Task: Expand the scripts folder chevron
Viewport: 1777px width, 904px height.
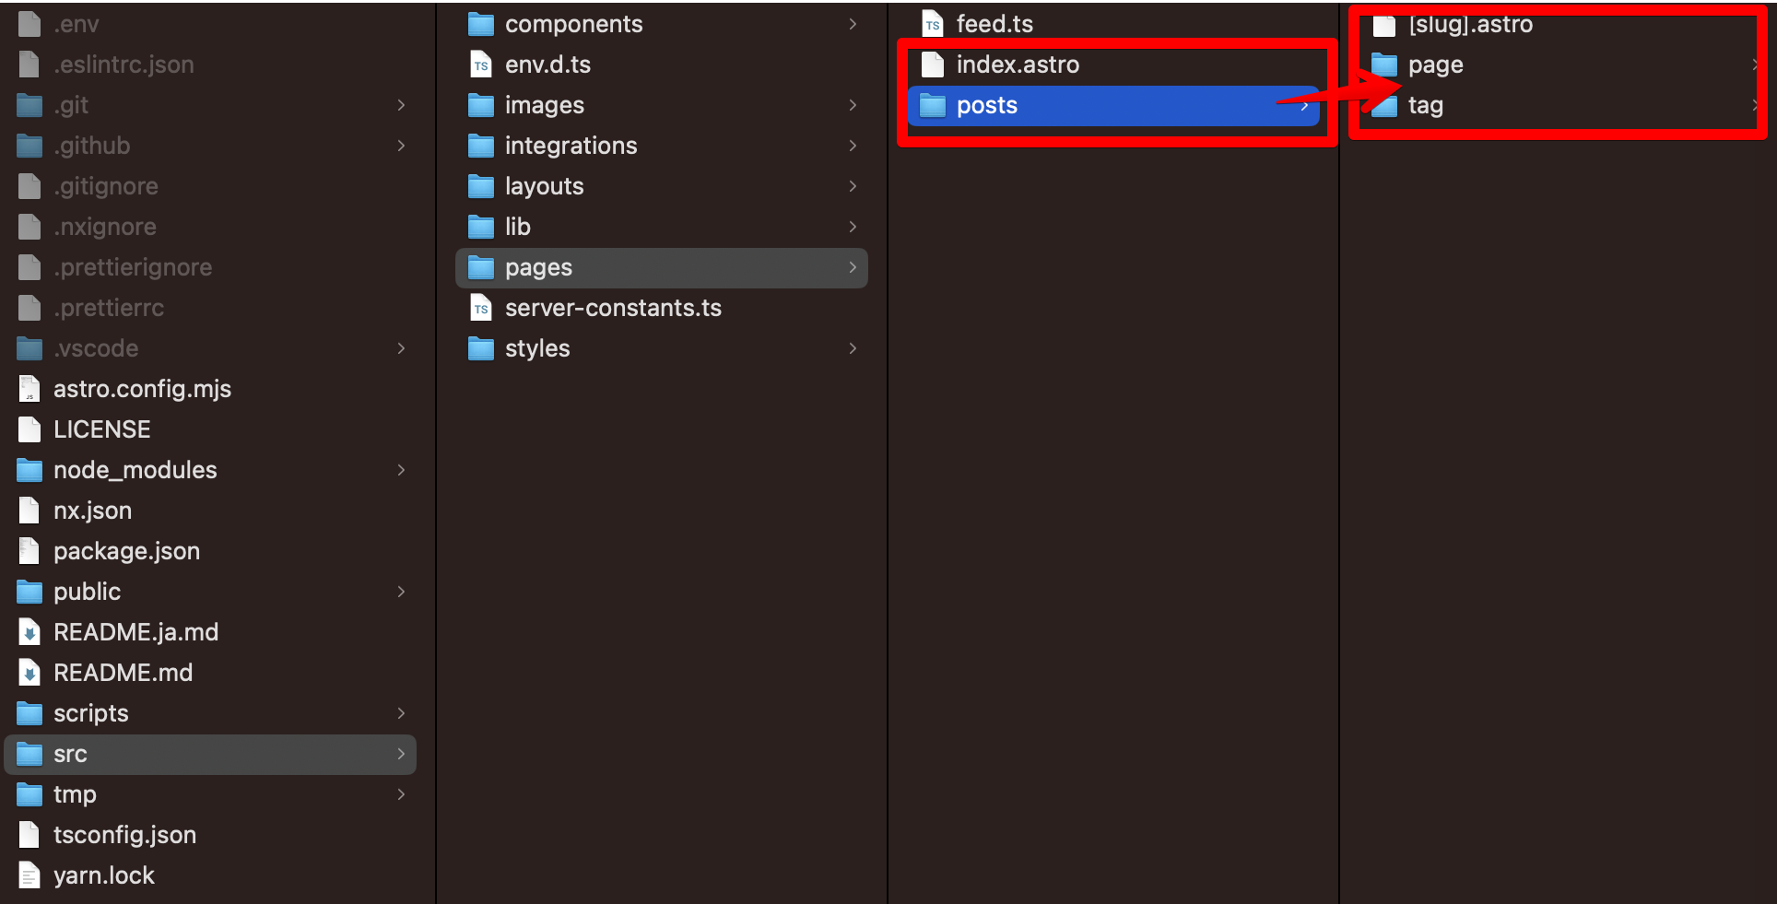Action: click(401, 713)
